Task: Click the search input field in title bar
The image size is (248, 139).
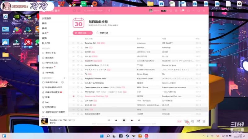Action: [95, 11]
